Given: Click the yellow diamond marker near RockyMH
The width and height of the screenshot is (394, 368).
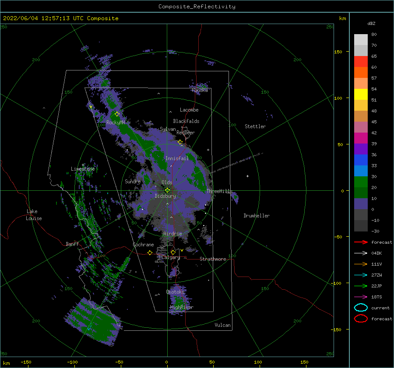Looking at the screenshot, I should (x=117, y=114).
